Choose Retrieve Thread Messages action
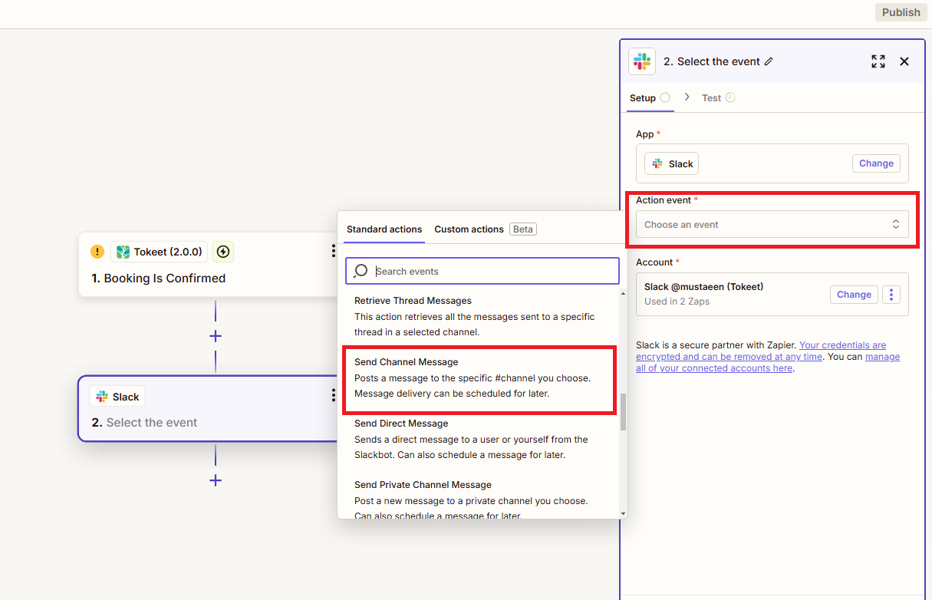Viewport: 932px width, 600px height. tap(481, 316)
